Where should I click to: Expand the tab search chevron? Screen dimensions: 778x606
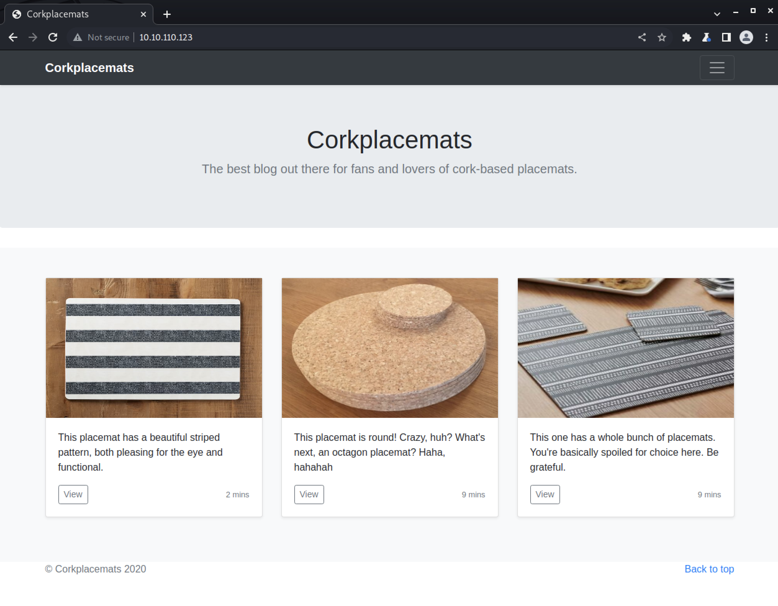click(x=717, y=14)
